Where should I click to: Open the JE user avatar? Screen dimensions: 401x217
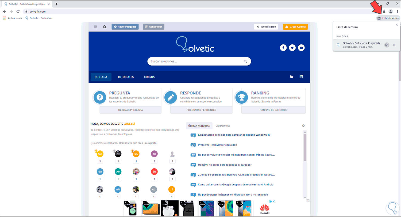(x=172, y=189)
